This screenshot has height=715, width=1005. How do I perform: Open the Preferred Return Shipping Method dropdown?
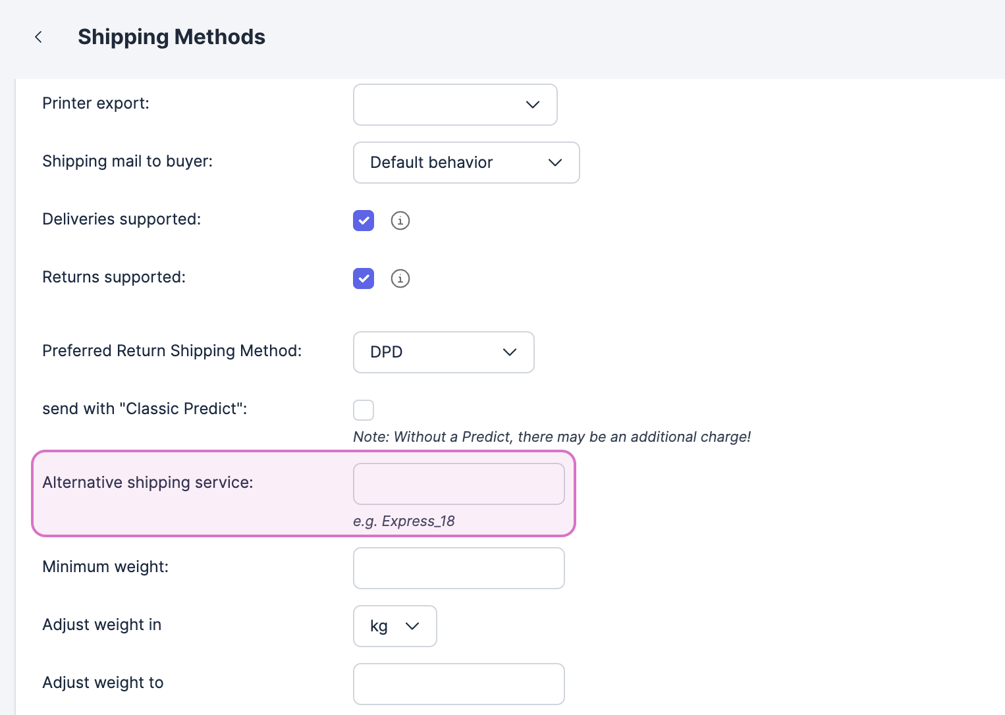pos(443,352)
